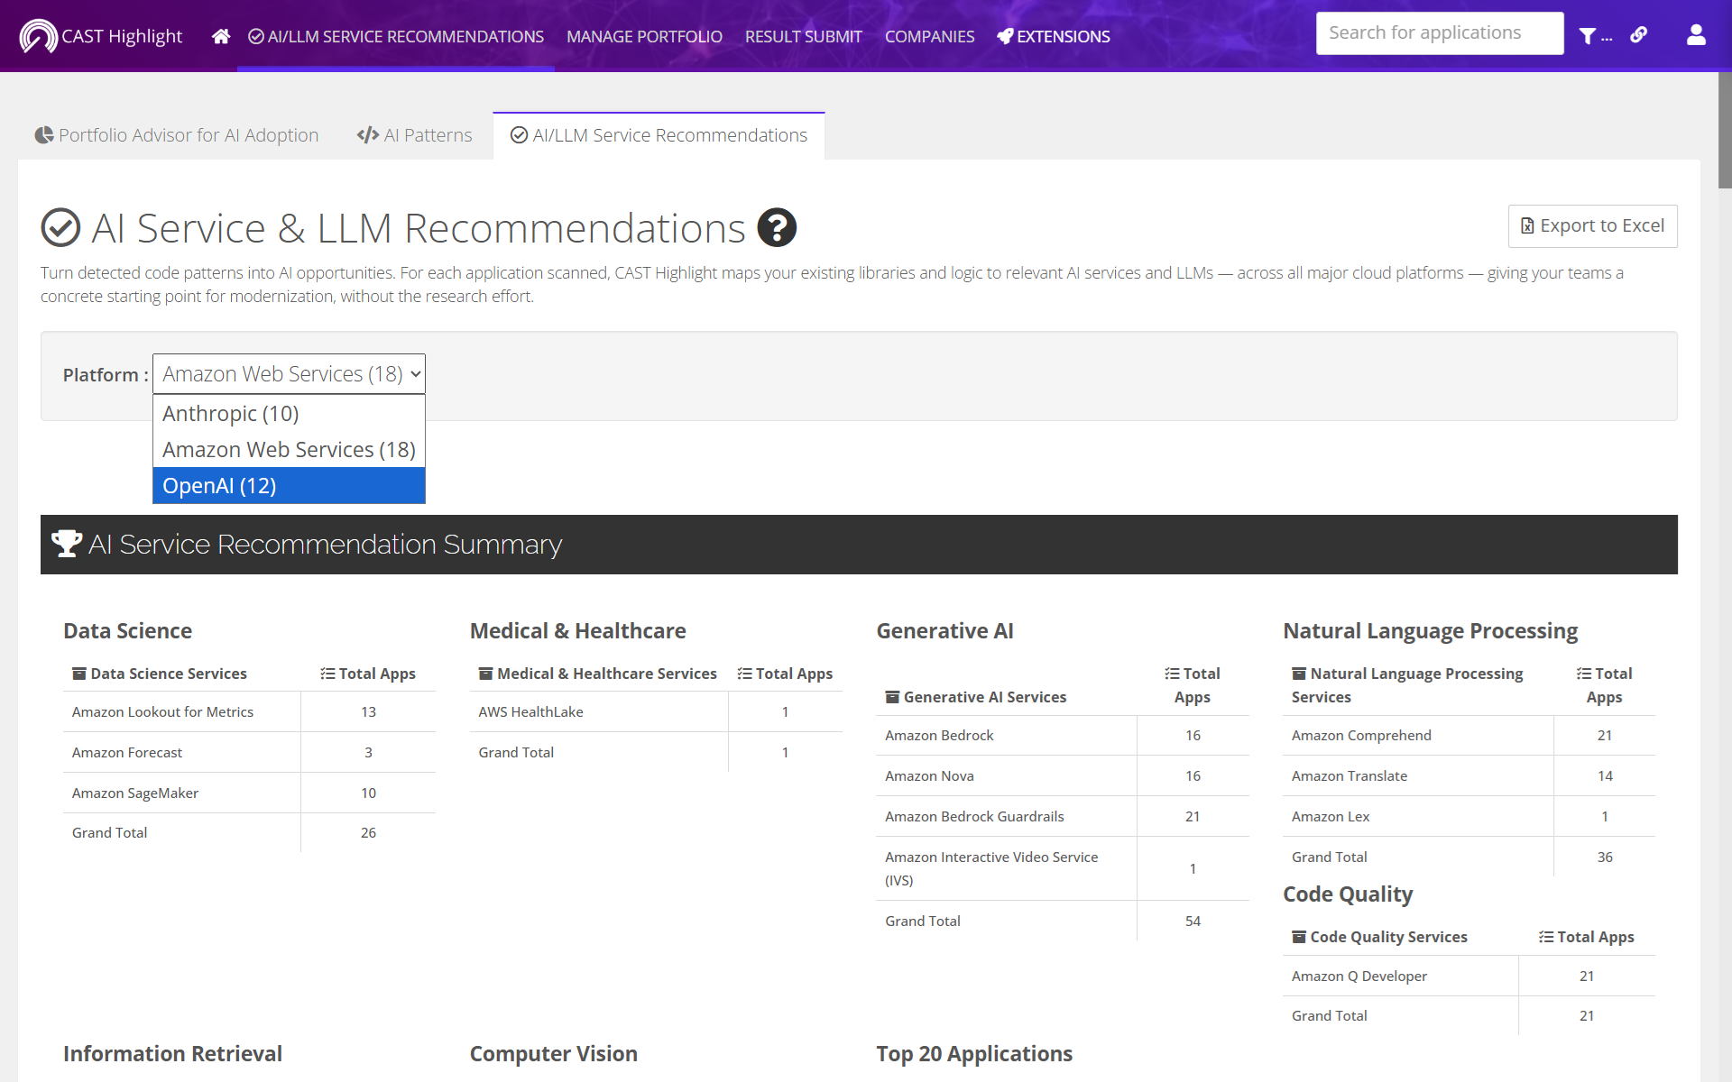Click Computer Vision heading
1732x1082 pixels.
(553, 1053)
